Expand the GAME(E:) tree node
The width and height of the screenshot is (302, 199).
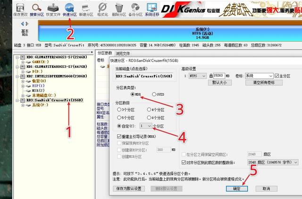click(x=23, y=62)
